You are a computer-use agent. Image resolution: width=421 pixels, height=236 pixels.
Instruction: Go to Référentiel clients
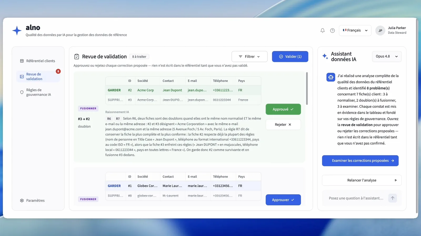38,61
